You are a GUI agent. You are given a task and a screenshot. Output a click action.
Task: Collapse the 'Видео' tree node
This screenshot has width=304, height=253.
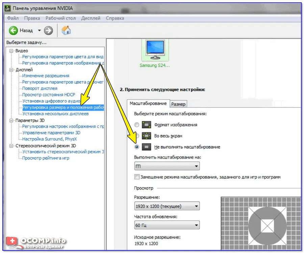pos(11,51)
